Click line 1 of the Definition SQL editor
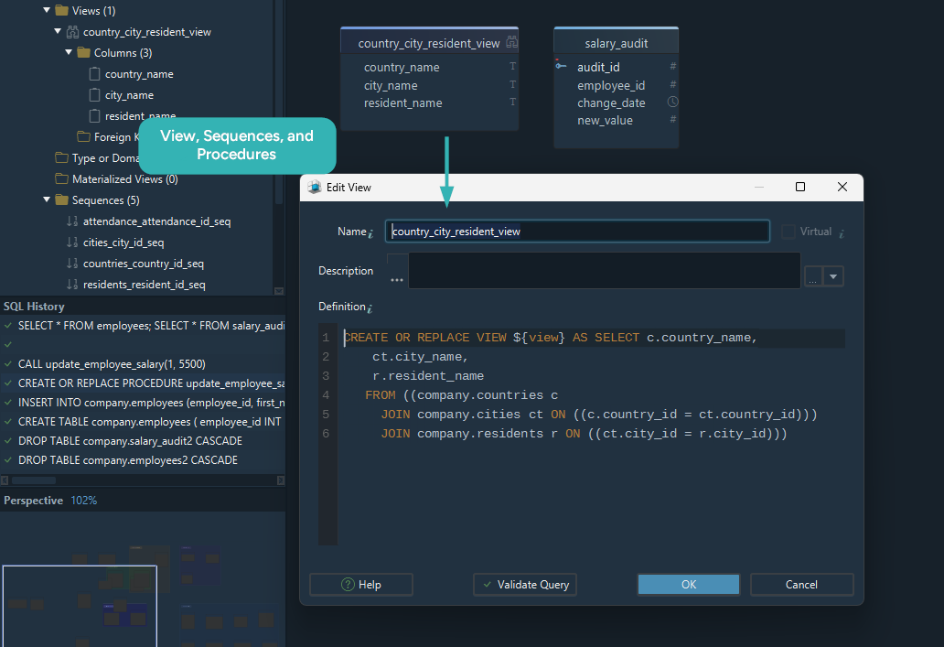This screenshot has height=647, width=944. (x=593, y=338)
